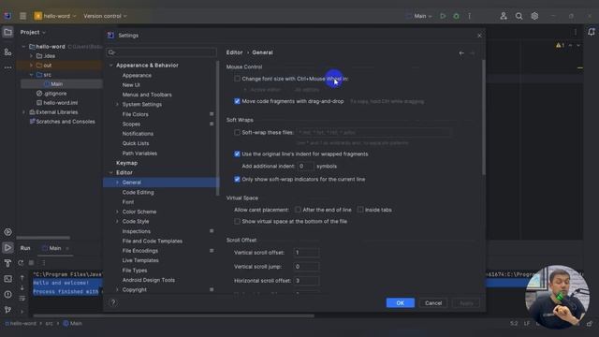Open the Structure tool window icon
This screenshot has width=599, height=337.
point(7,52)
